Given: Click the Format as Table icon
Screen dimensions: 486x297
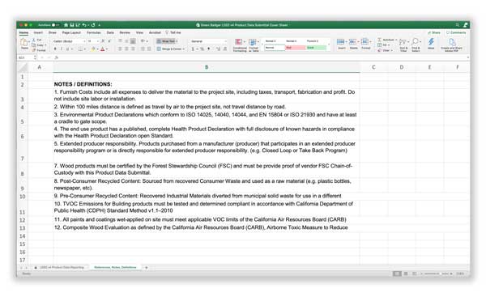Looking at the screenshot, I should tap(254, 45).
